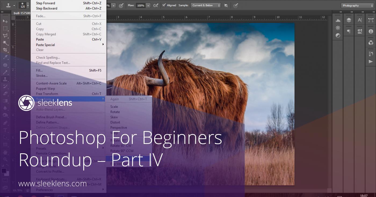The image size is (376, 197).
Task: Open the Character panel icon
Action: [x=360, y=20]
